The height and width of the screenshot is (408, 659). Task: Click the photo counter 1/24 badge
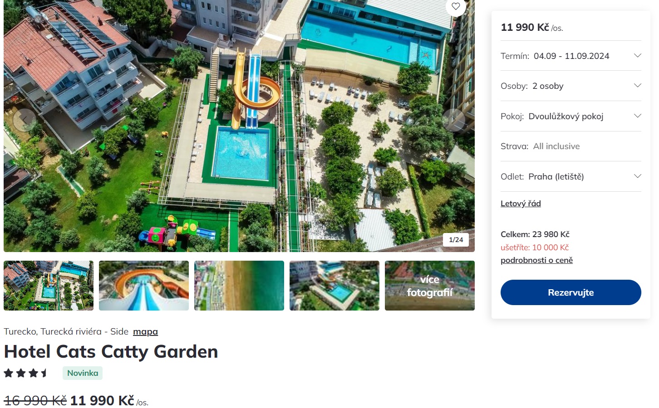click(x=456, y=240)
